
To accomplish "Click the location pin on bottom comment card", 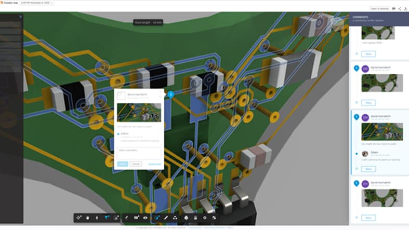I will click(357, 184).
